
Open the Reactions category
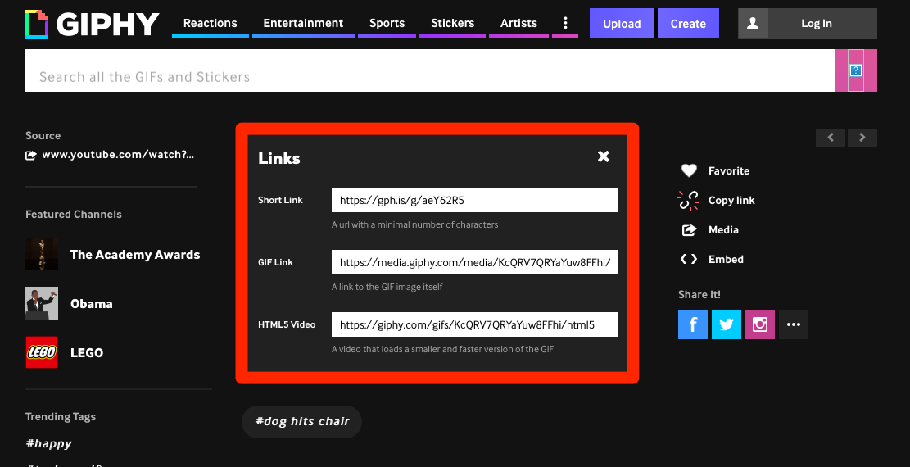point(210,23)
